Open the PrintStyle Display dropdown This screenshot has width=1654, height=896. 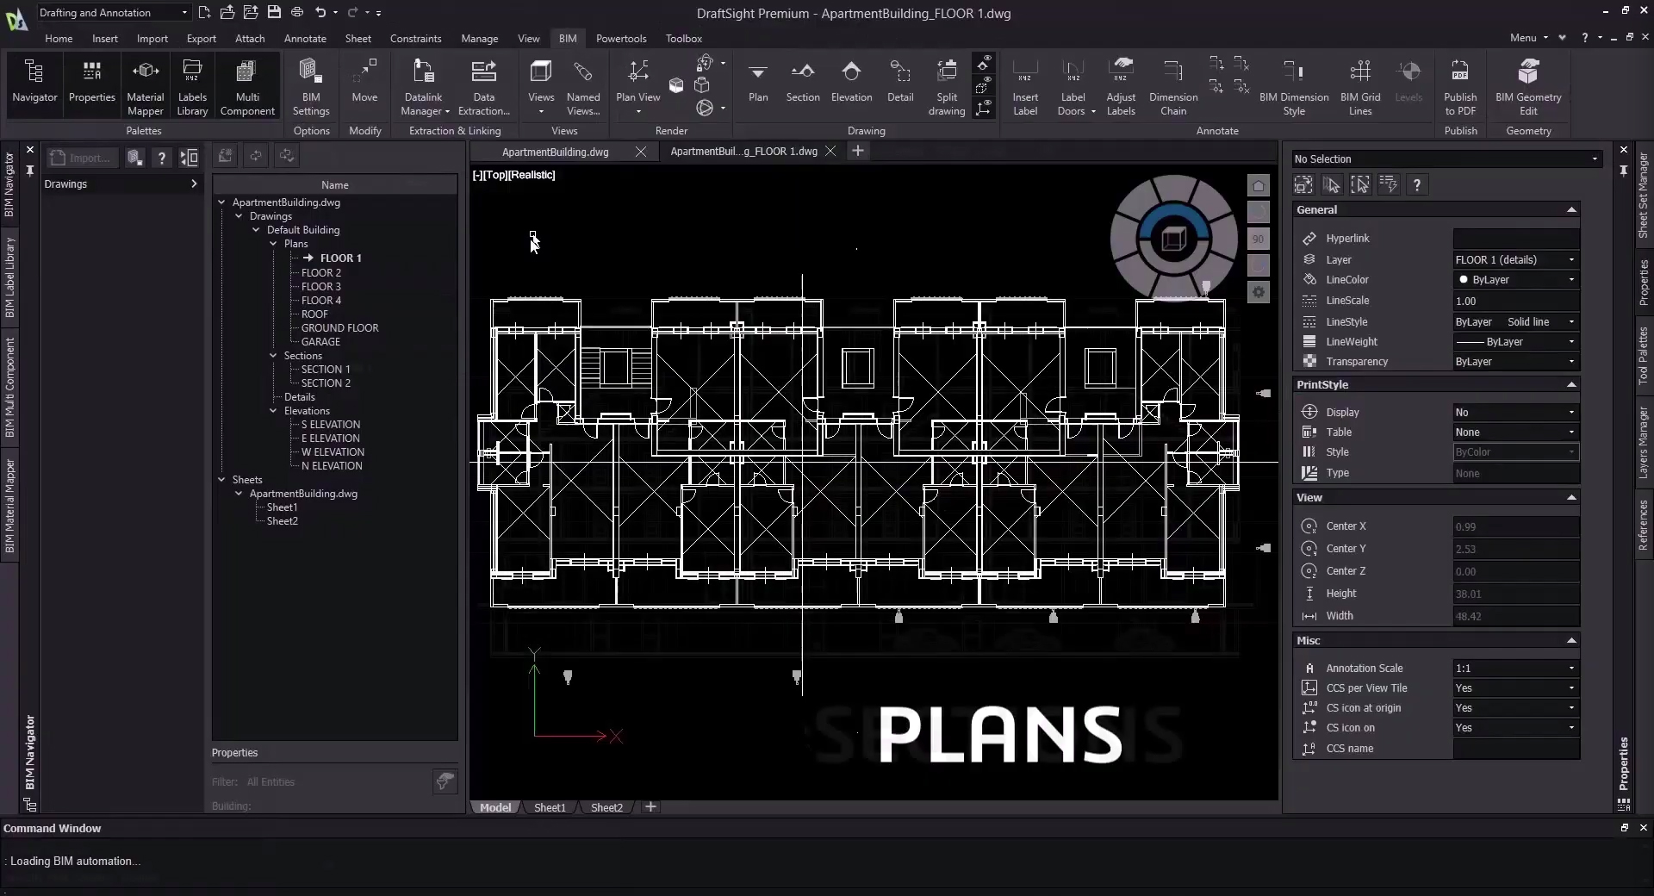tap(1570, 413)
